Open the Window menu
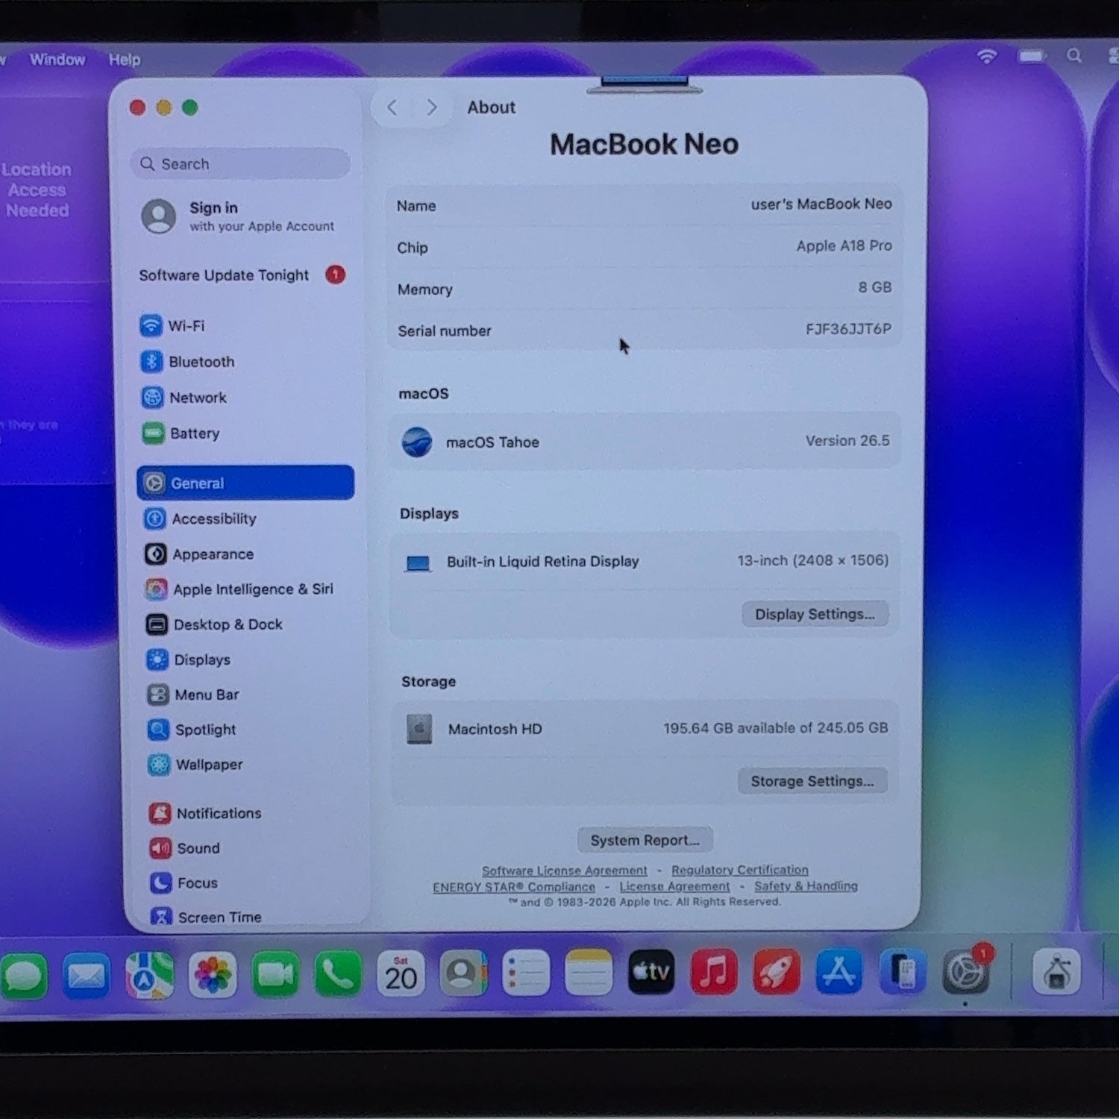The height and width of the screenshot is (1119, 1119). click(x=57, y=60)
